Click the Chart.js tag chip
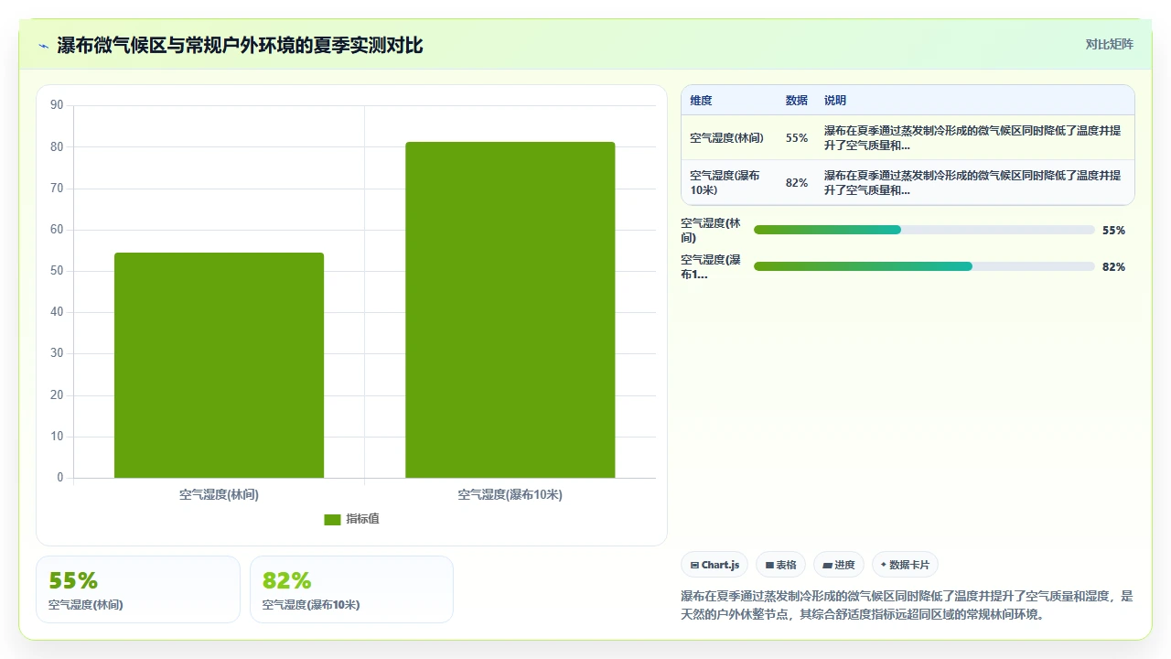The image size is (1171, 659). (x=714, y=565)
